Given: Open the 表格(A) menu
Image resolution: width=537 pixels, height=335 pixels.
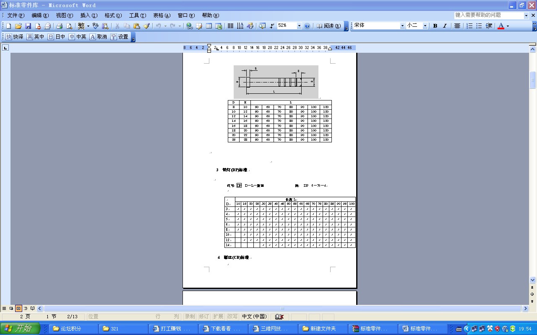Looking at the screenshot, I should (162, 15).
